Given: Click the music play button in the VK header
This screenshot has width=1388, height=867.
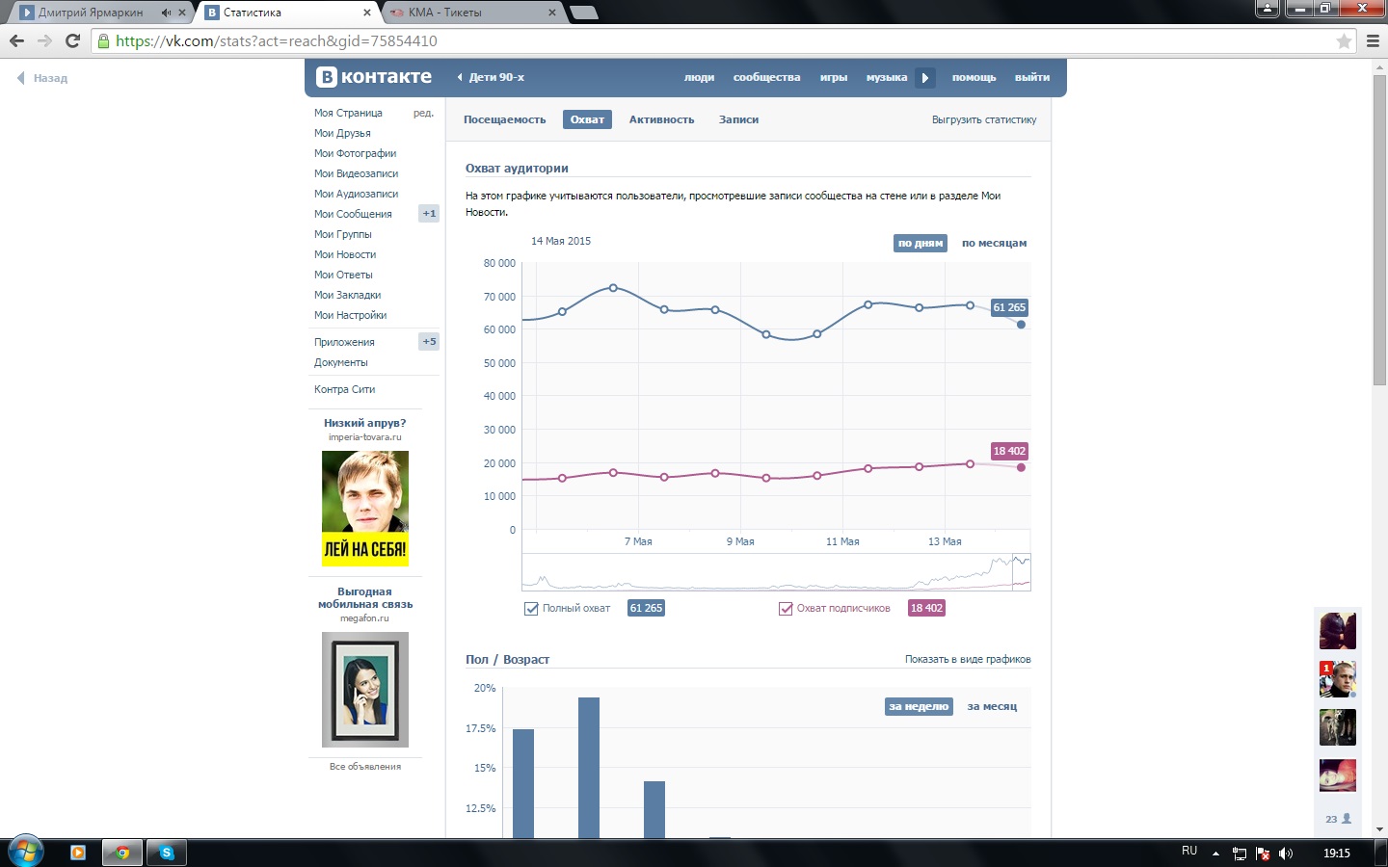Looking at the screenshot, I should pos(924,78).
